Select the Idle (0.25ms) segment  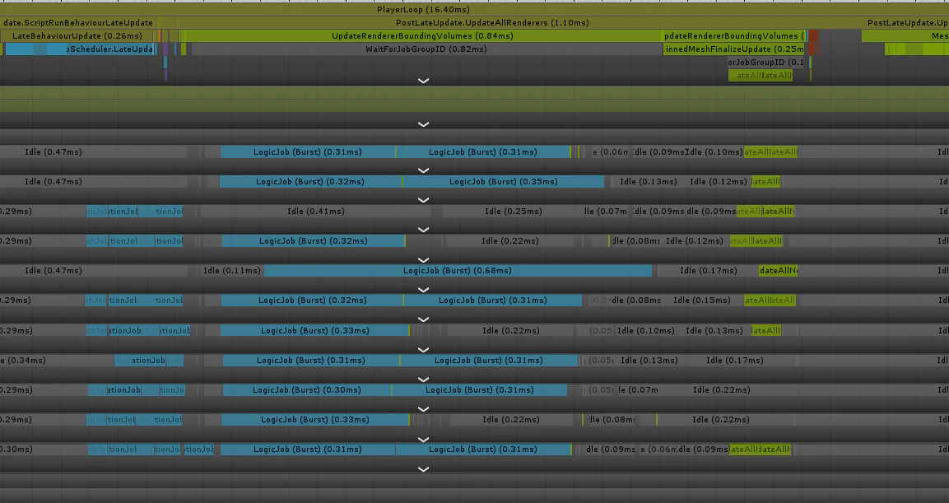tap(514, 212)
